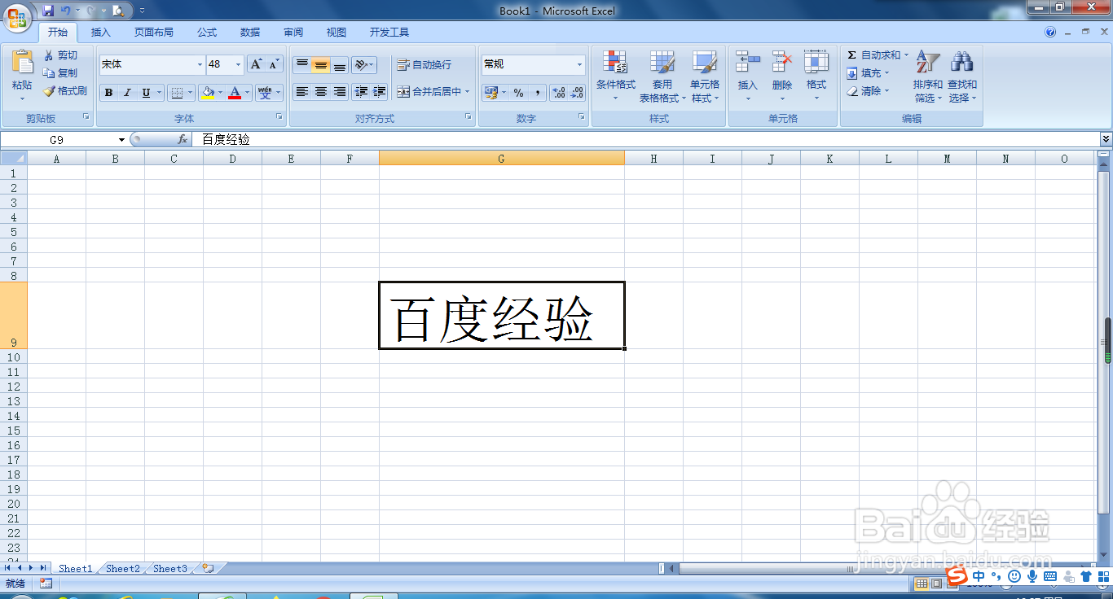1113x599 pixels.
Task: Click 自动求和 AutoSum
Action: [878, 55]
